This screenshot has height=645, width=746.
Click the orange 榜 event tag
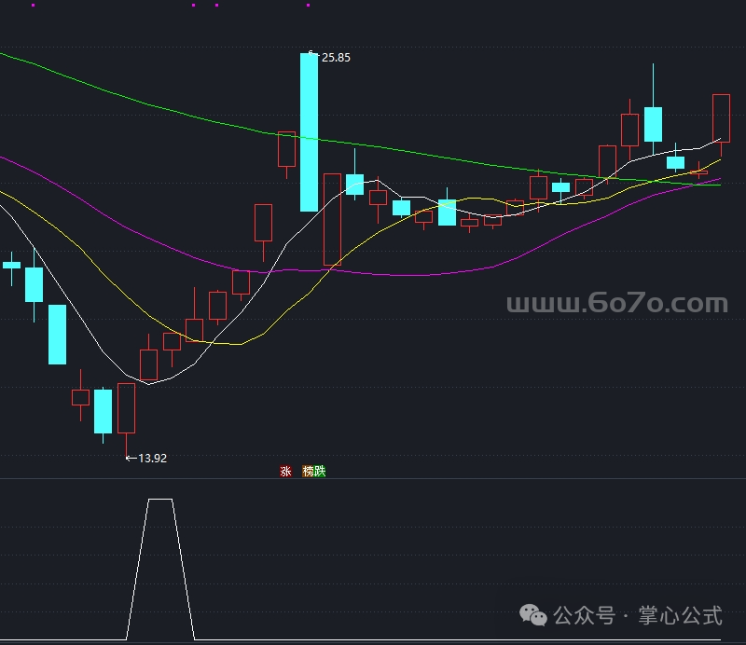[x=309, y=472]
